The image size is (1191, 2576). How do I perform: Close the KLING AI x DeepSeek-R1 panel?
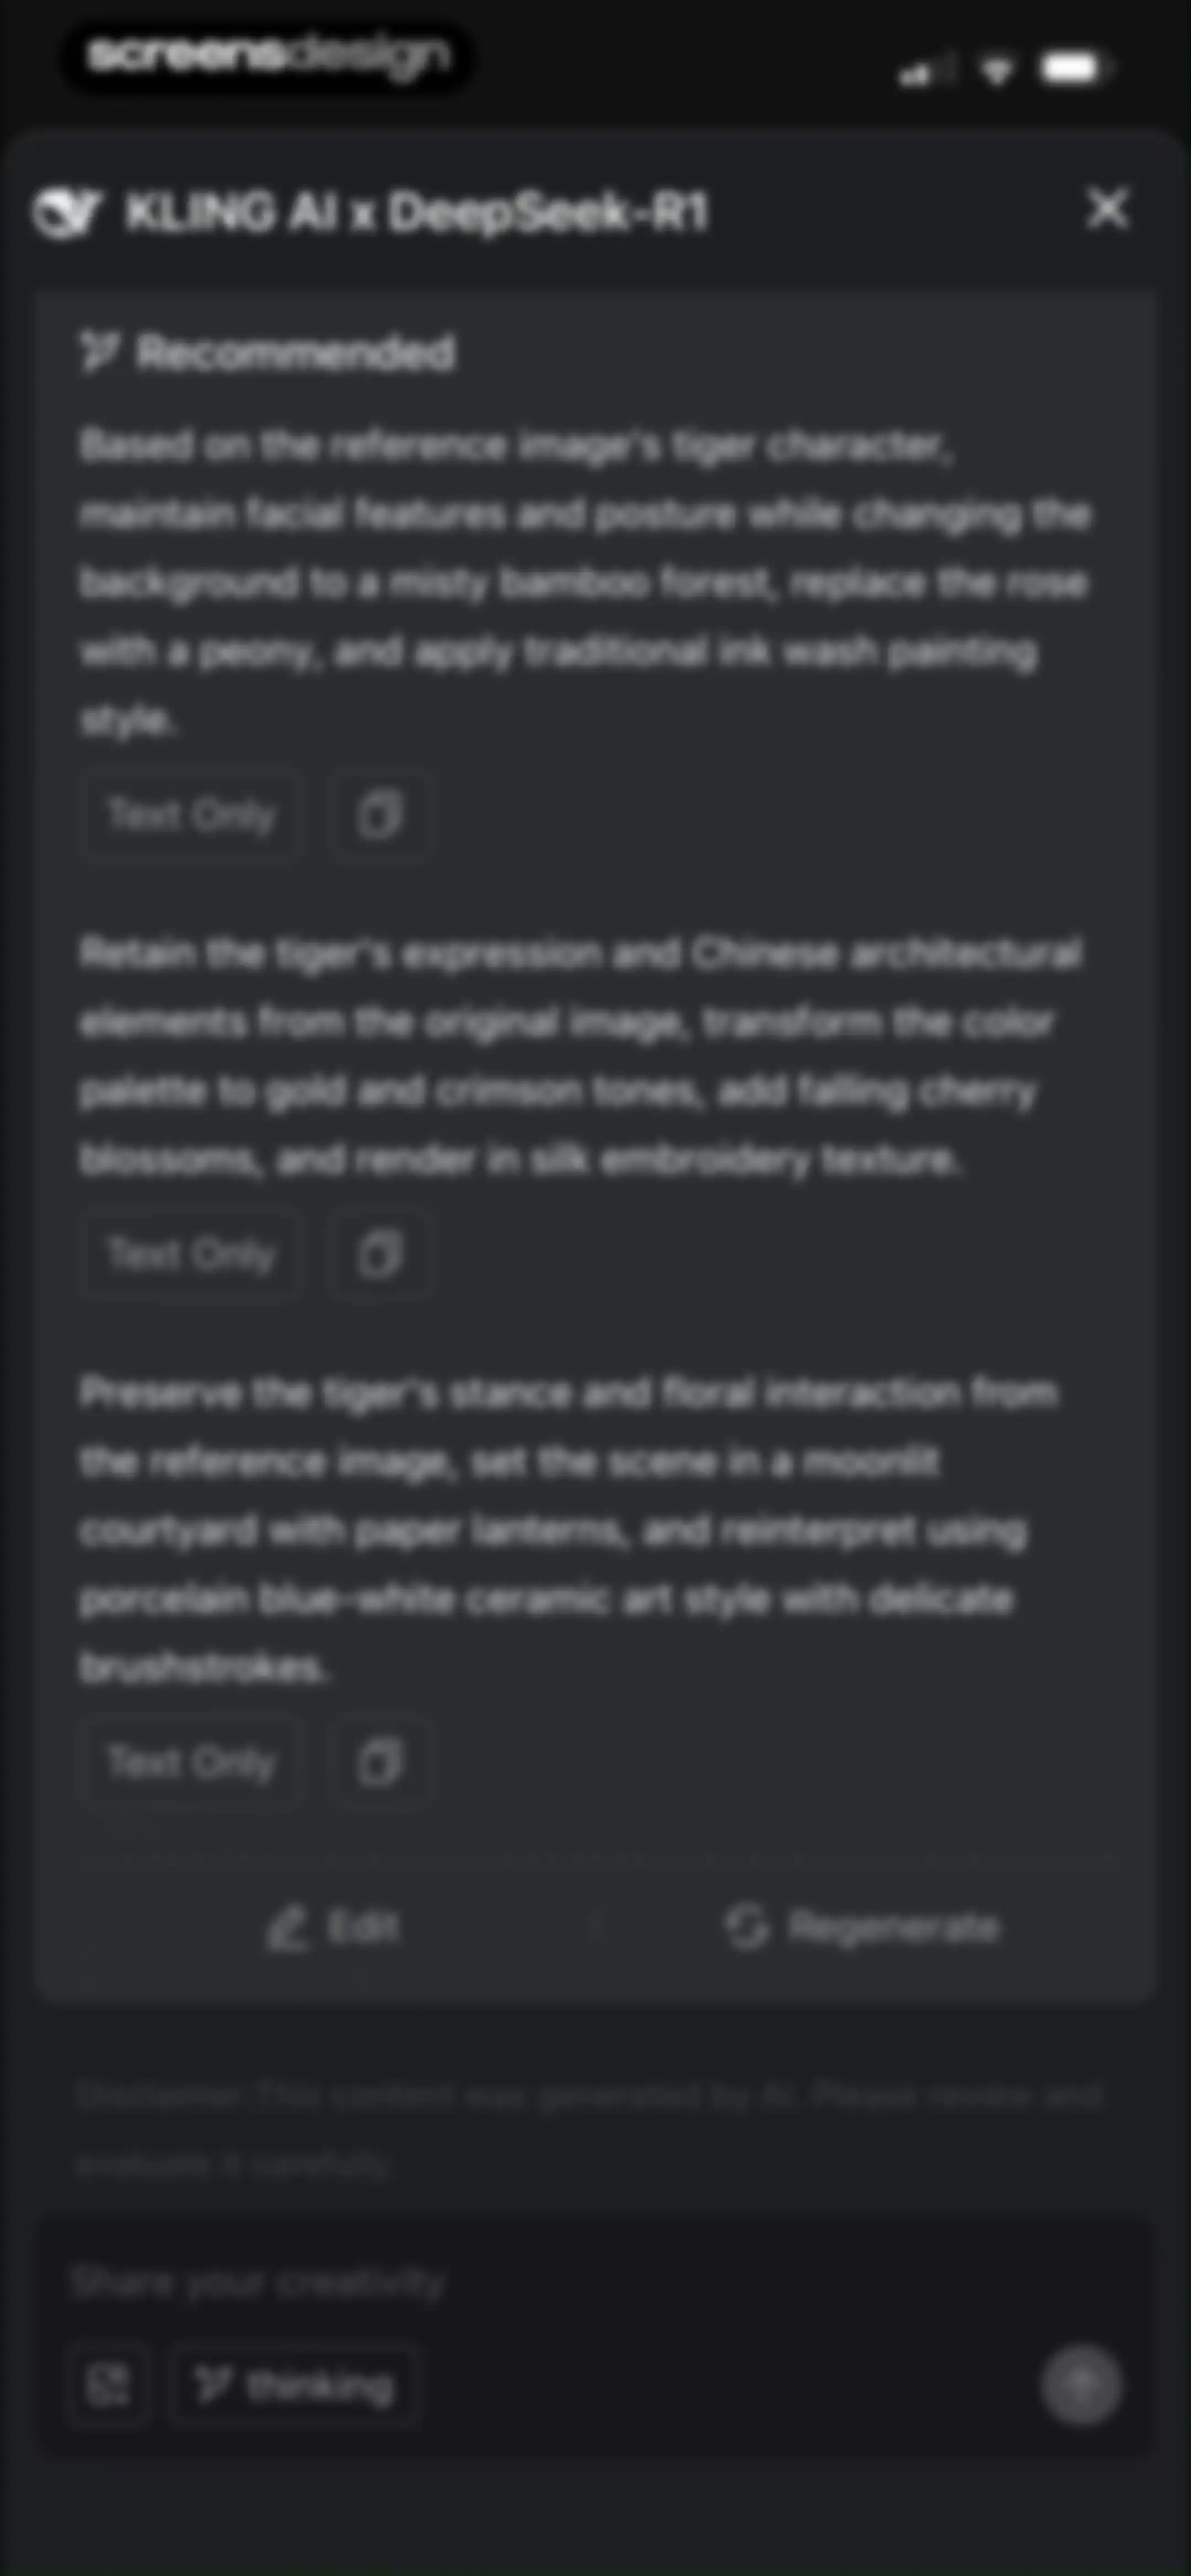tap(1107, 209)
